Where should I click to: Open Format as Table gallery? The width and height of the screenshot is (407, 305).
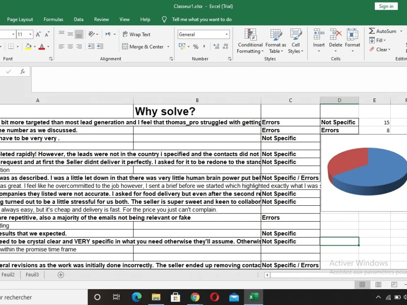[276, 41]
